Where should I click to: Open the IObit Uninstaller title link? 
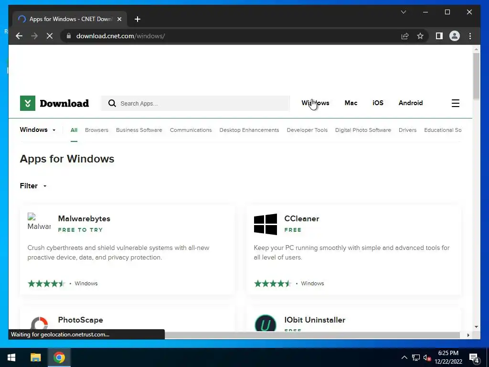pyautogui.click(x=315, y=320)
